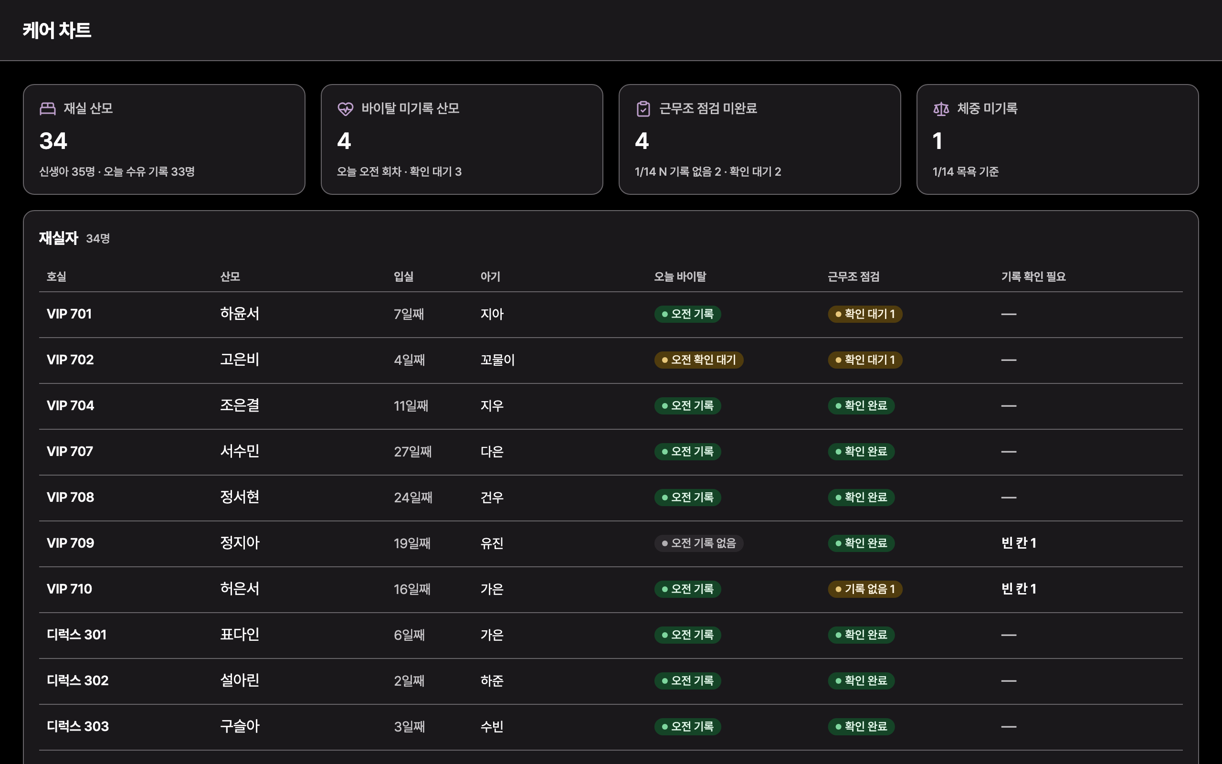Image resolution: width=1222 pixels, height=764 pixels.
Task: Open the 재실 산모 summary card showing 34
Action: point(164,139)
